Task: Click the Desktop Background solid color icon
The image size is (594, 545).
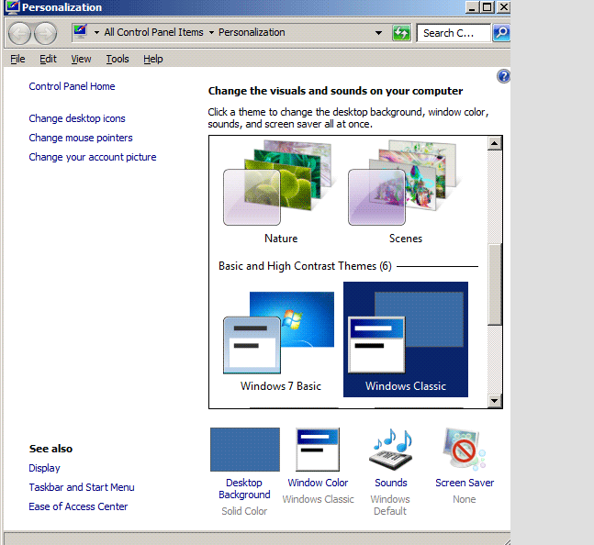Action: pyautogui.click(x=245, y=450)
